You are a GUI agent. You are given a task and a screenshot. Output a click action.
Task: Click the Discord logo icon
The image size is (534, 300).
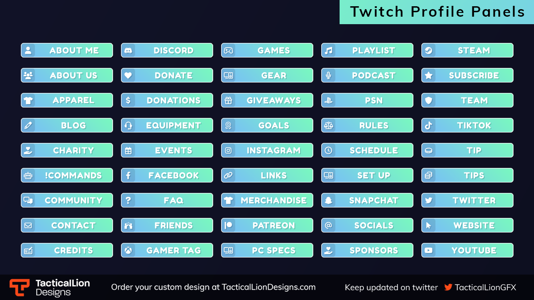coord(128,50)
